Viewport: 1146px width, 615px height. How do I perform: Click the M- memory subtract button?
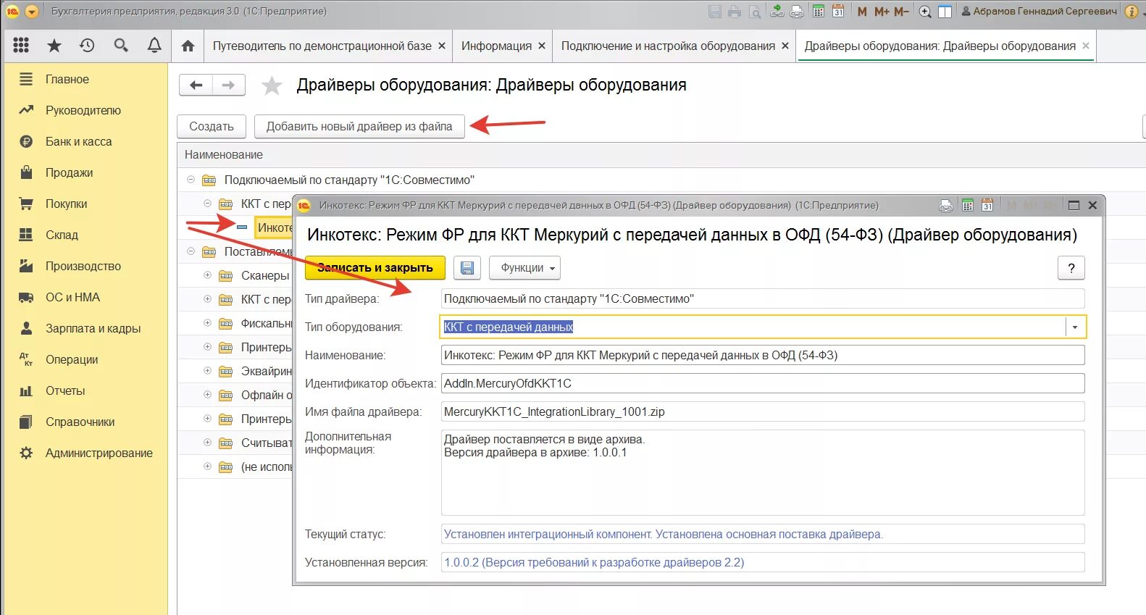(901, 12)
